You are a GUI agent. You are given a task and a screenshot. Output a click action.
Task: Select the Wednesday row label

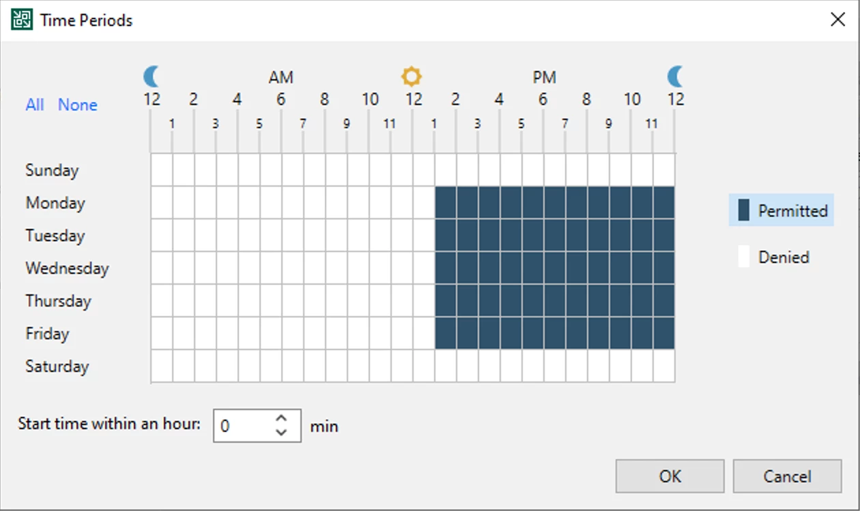(67, 268)
